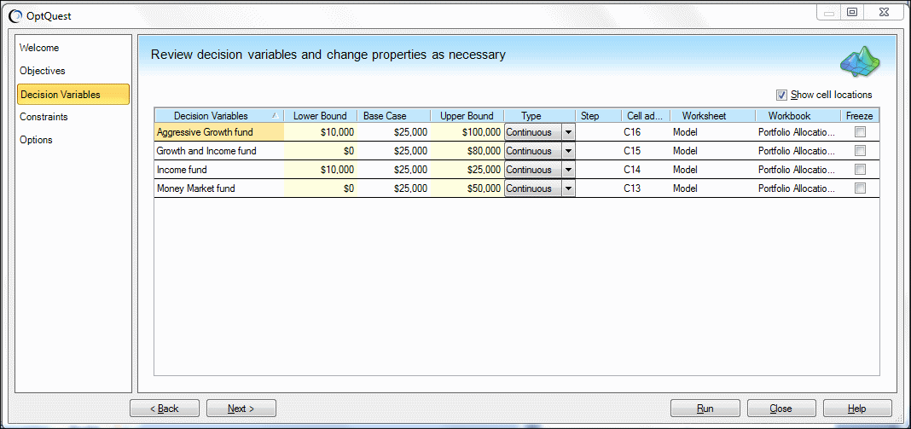911x429 pixels.
Task: Run the optimization
Action: point(705,408)
